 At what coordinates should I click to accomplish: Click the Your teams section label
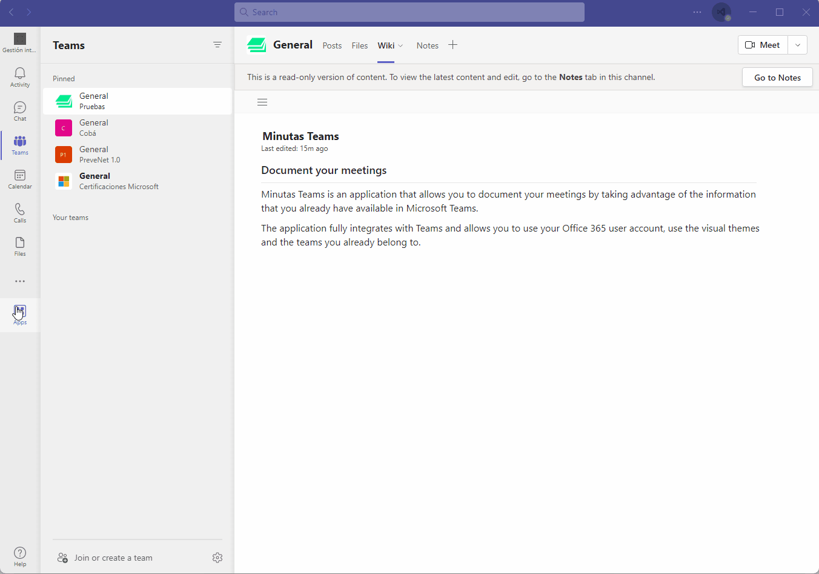coord(70,218)
